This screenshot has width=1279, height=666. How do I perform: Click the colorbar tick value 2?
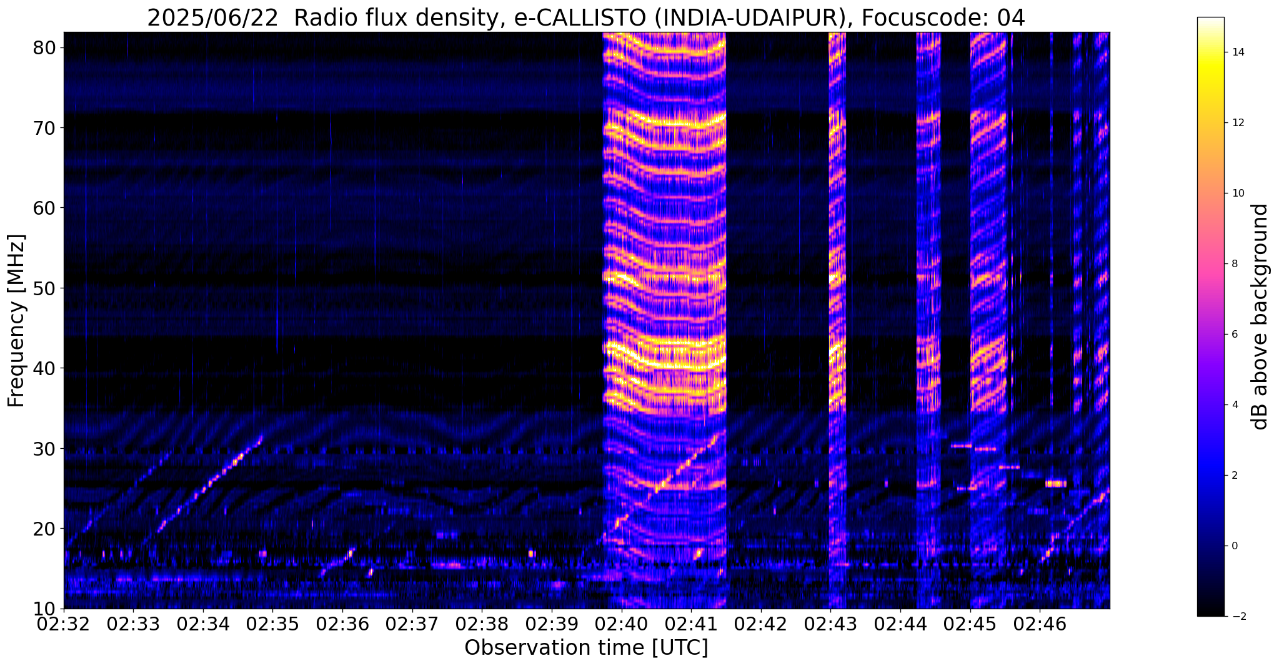pos(1233,476)
